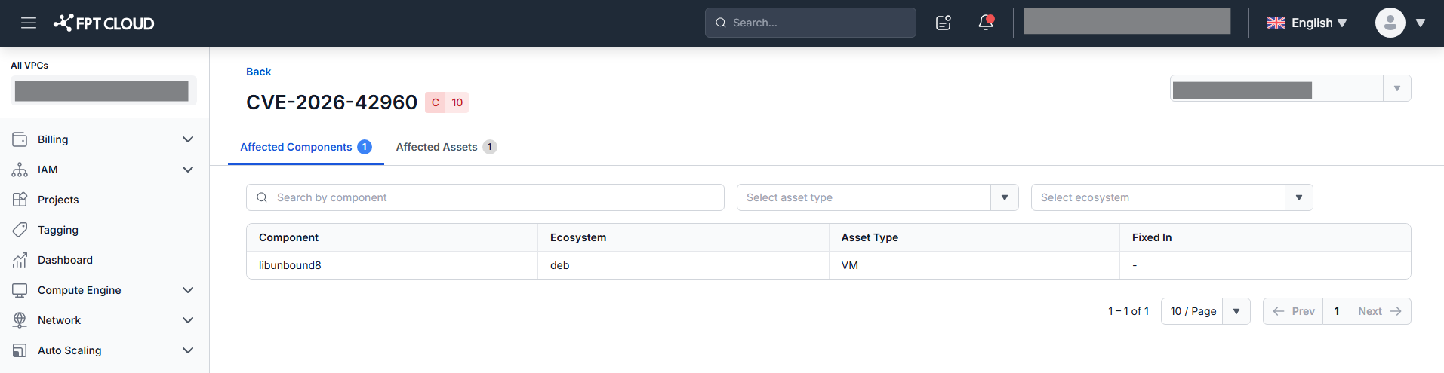Click the IAM hierarchy icon
The height and width of the screenshot is (373, 1444).
point(20,170)
